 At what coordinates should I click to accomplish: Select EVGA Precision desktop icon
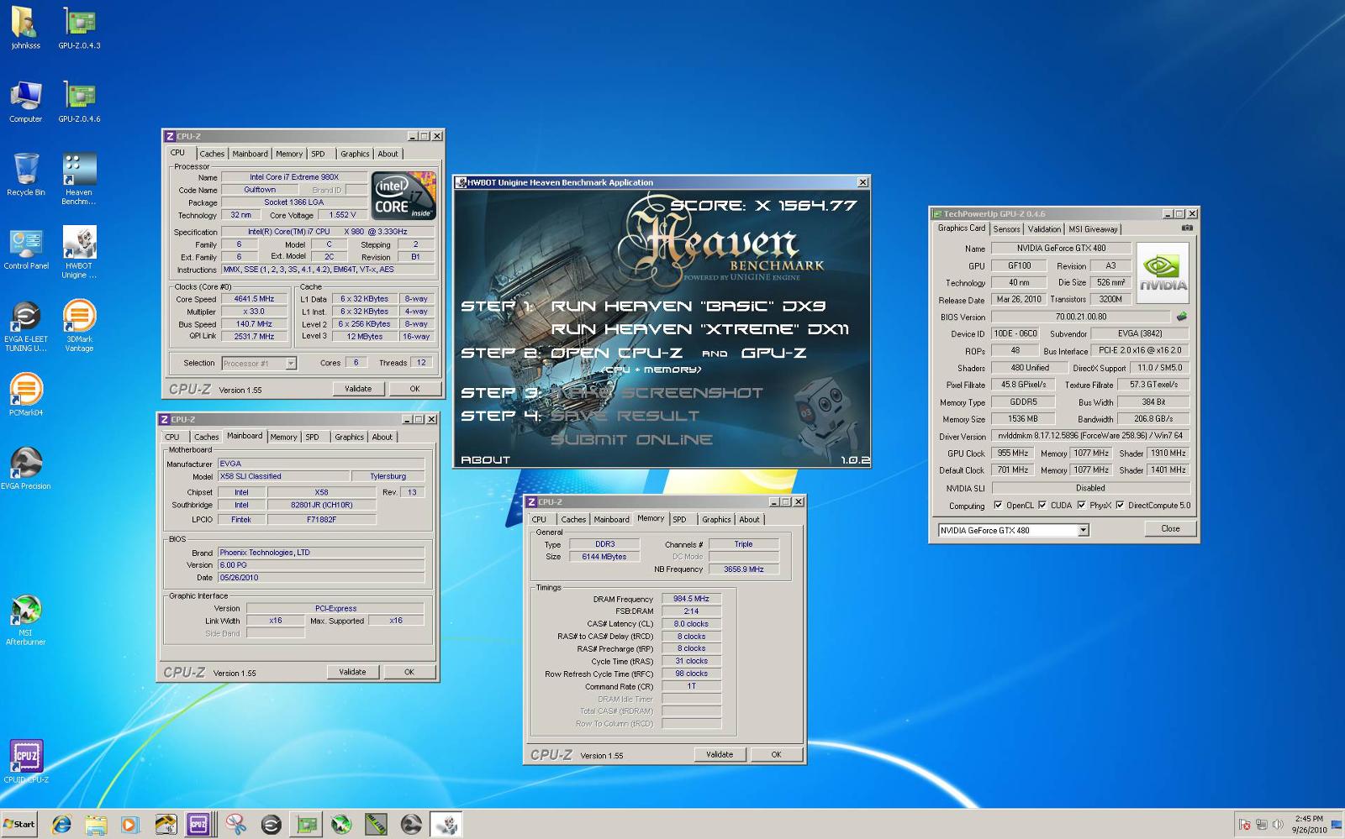click(x=26, y=468)
